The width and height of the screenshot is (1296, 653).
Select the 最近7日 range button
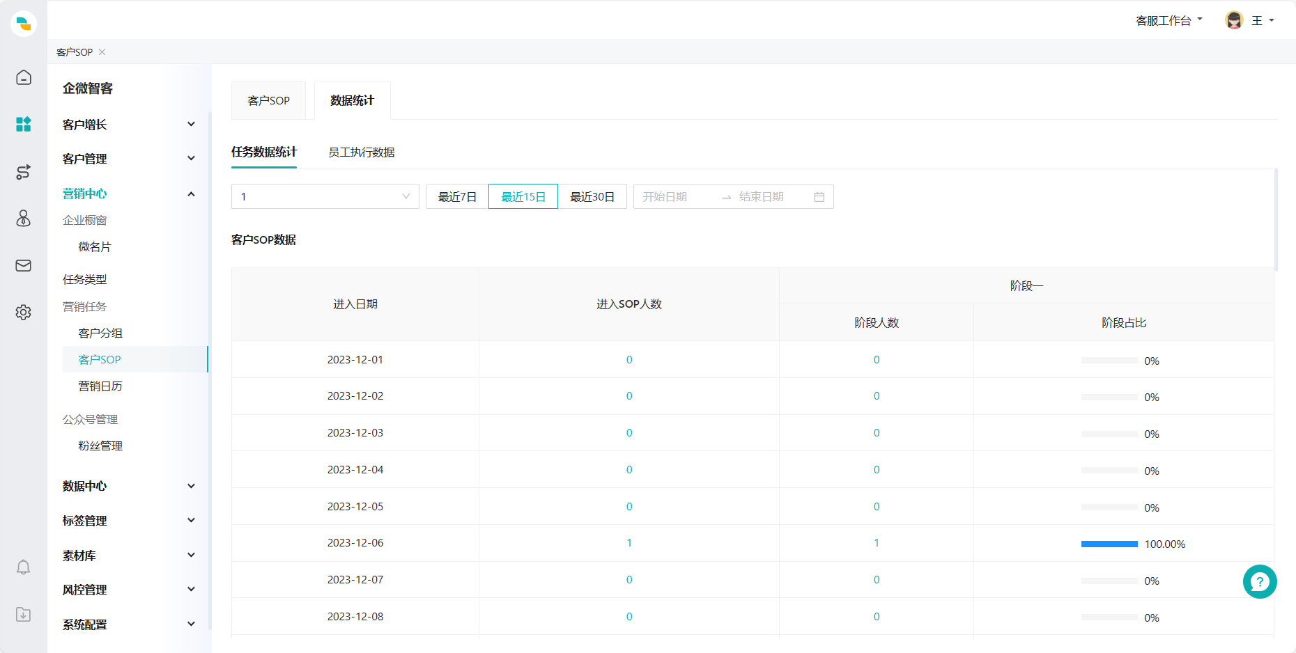coord(457,196)
